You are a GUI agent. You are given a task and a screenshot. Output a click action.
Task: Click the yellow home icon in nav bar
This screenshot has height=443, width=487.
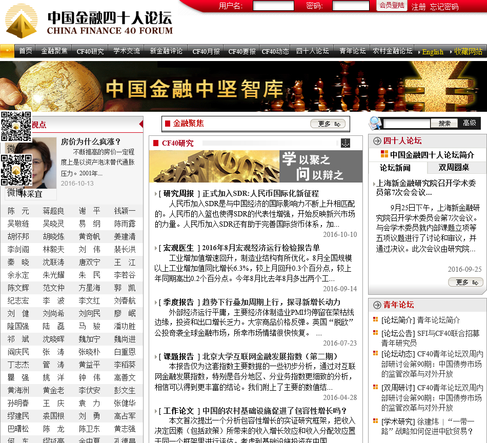point(7,51)
